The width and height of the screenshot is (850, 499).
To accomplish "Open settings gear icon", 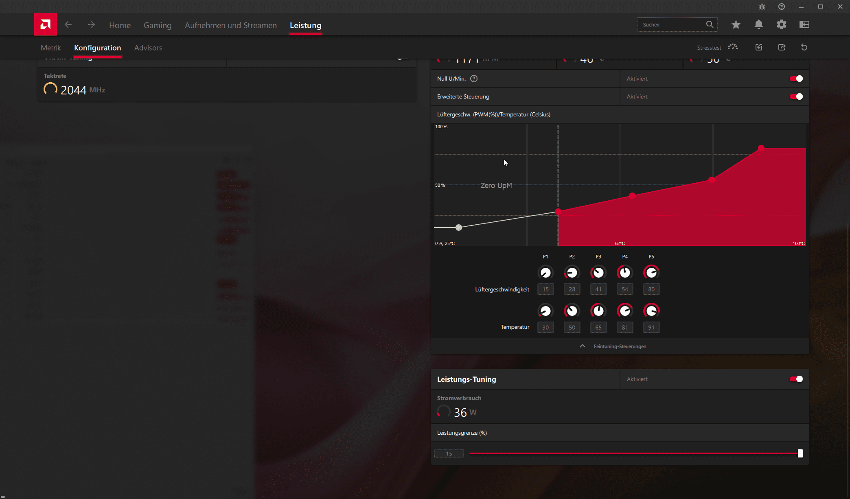I will pyautogui.click(x=781, y=25).
